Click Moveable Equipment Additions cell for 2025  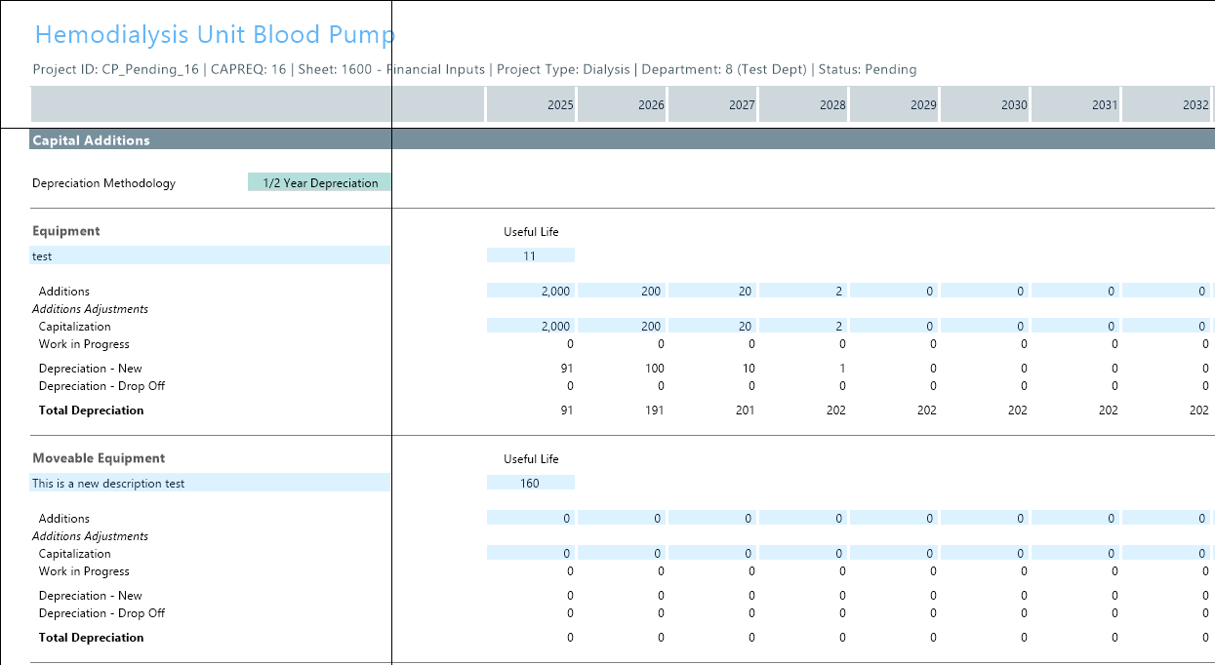pyautogui.click(x=531, y=518)
